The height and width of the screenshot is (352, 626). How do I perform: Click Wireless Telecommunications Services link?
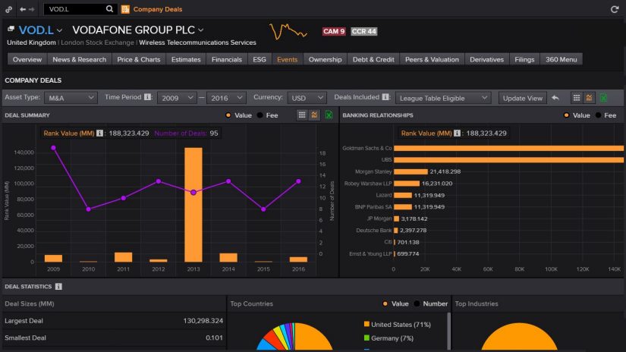pyautogui.click(x=197, y=42)
